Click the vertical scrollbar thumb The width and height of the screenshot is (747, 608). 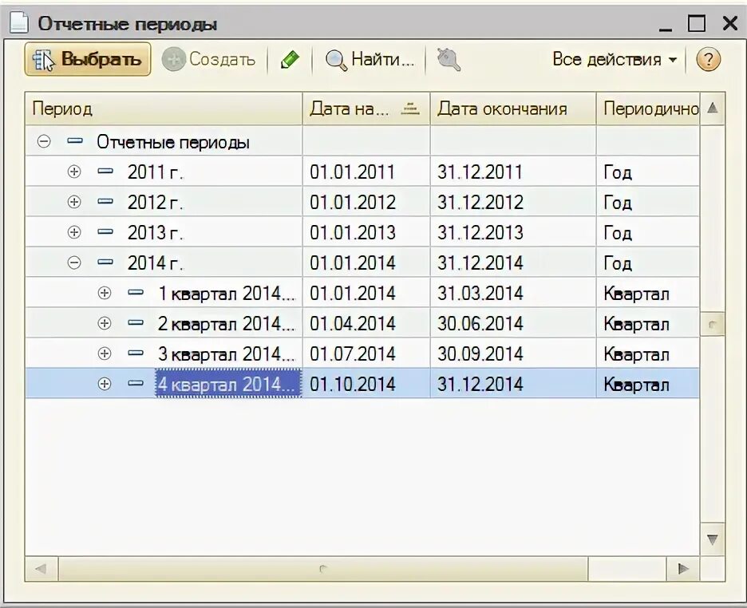point(712,324)
